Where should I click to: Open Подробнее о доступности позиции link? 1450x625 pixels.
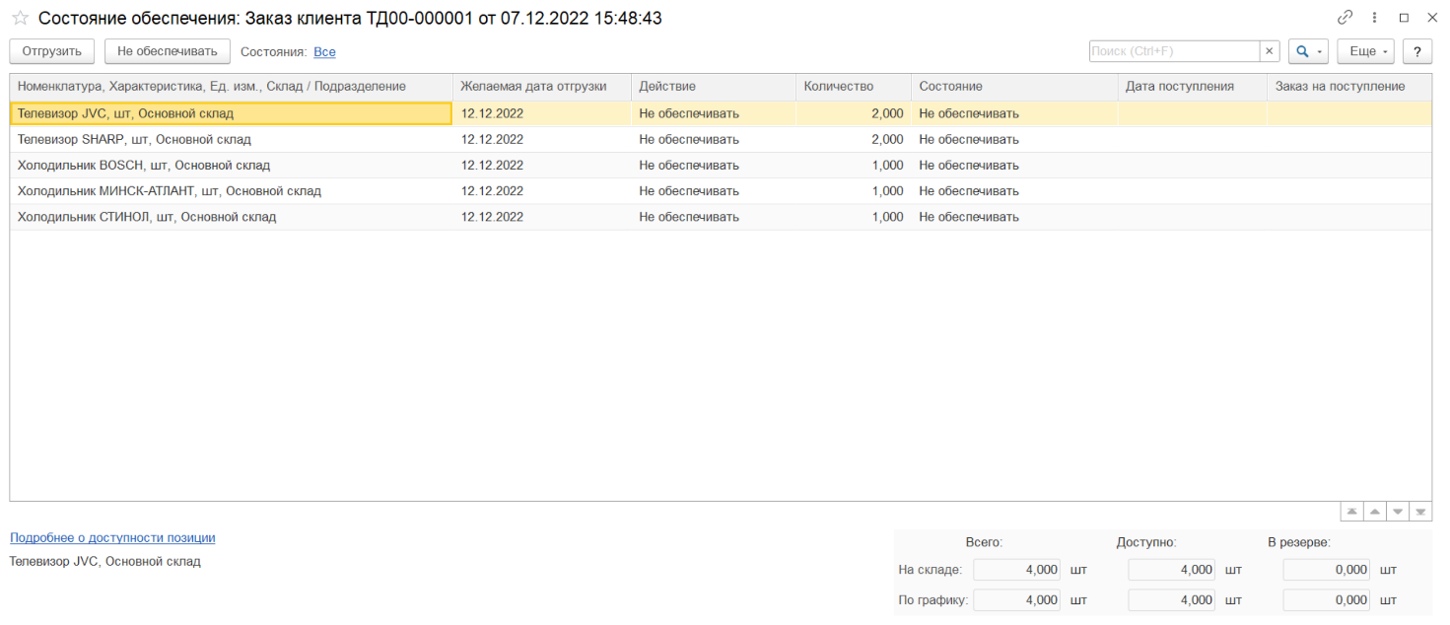point(112,537)
